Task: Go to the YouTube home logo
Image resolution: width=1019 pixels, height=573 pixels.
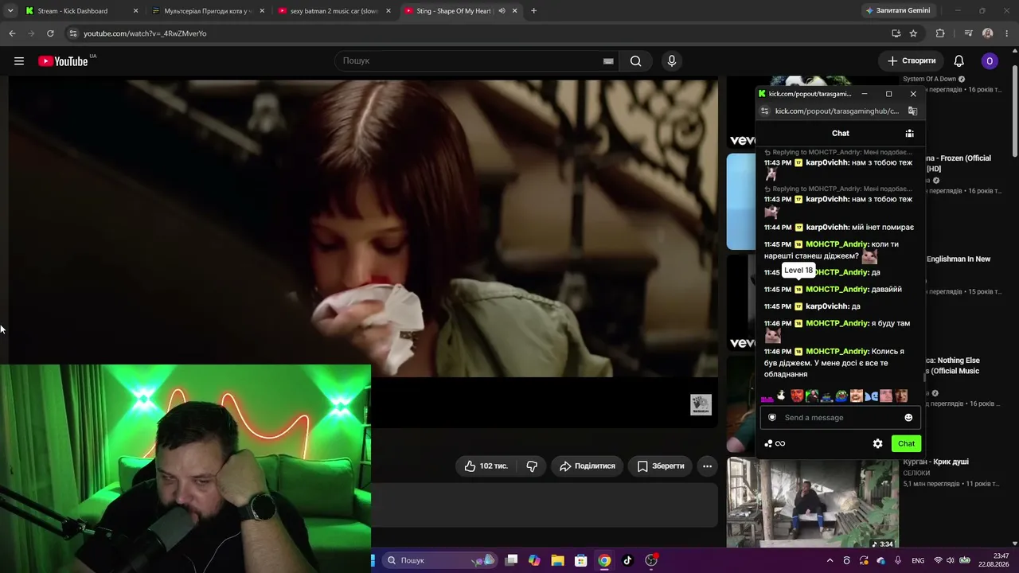Action: pos(64,61)
